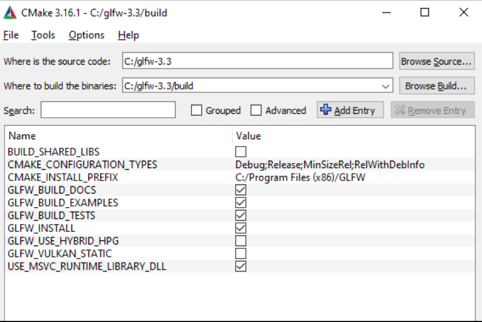The width and height of the screenshot is (482, 322).
Task: Enable the Grouped view checkbox
Action: [x=197, y=110]
